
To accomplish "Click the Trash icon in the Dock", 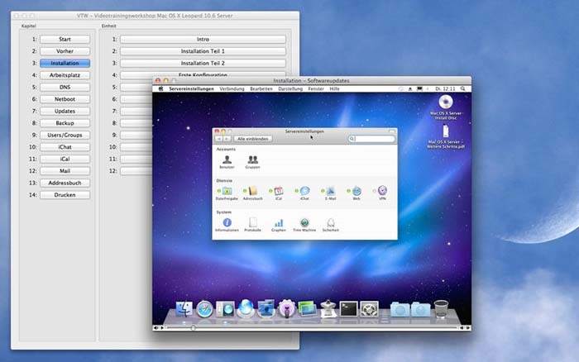I will (x=441, y=309).
